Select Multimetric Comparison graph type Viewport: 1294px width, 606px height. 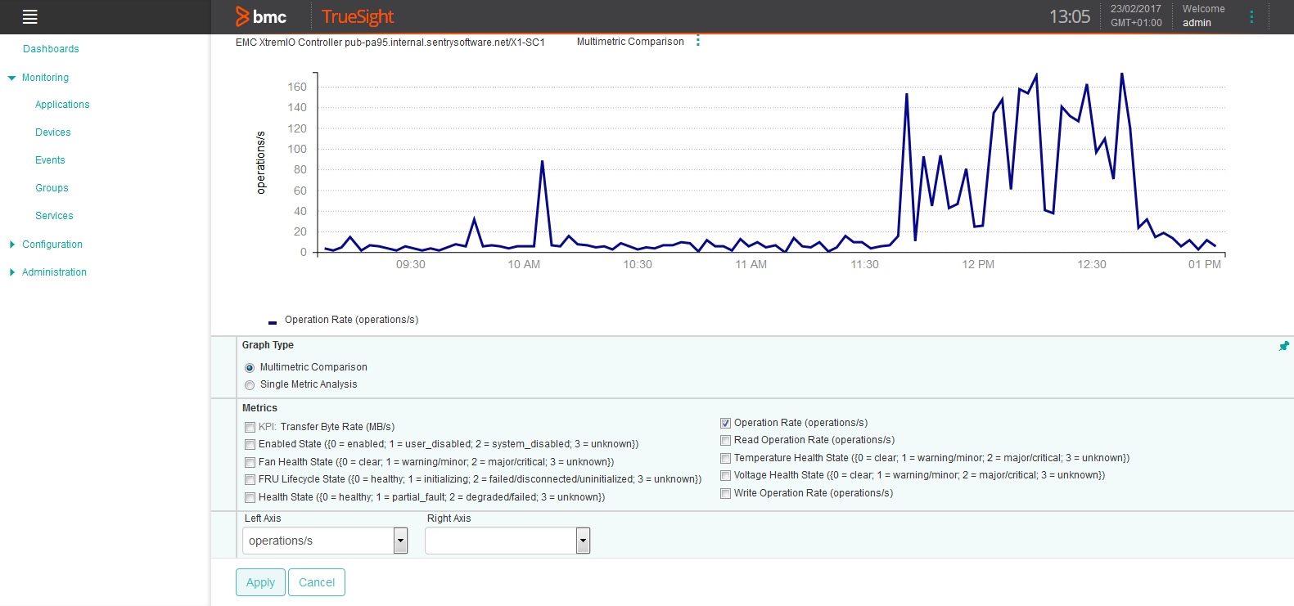250,368
